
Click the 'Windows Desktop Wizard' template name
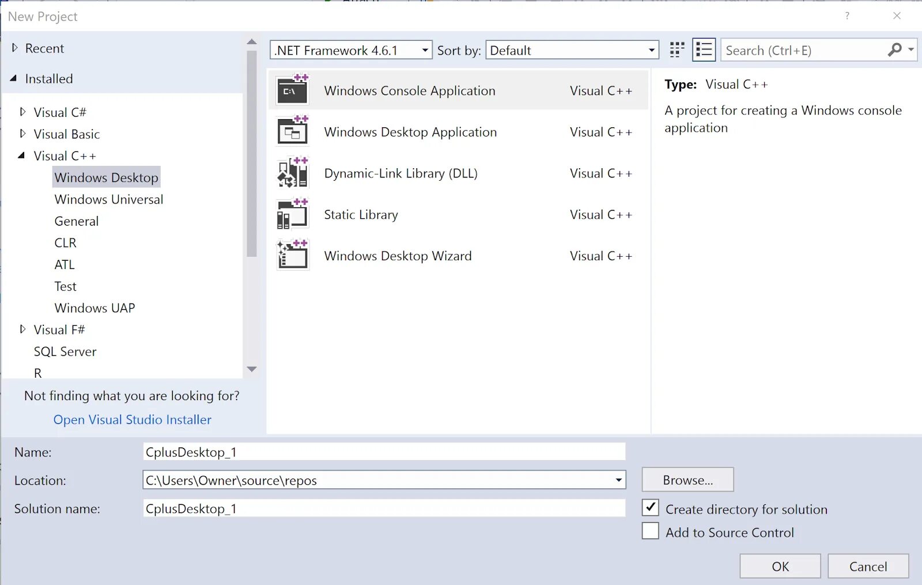point(398,256)
